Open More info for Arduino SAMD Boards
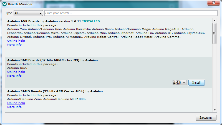The width and height of the screenshot is (222, 125). [x=14, y=107]
